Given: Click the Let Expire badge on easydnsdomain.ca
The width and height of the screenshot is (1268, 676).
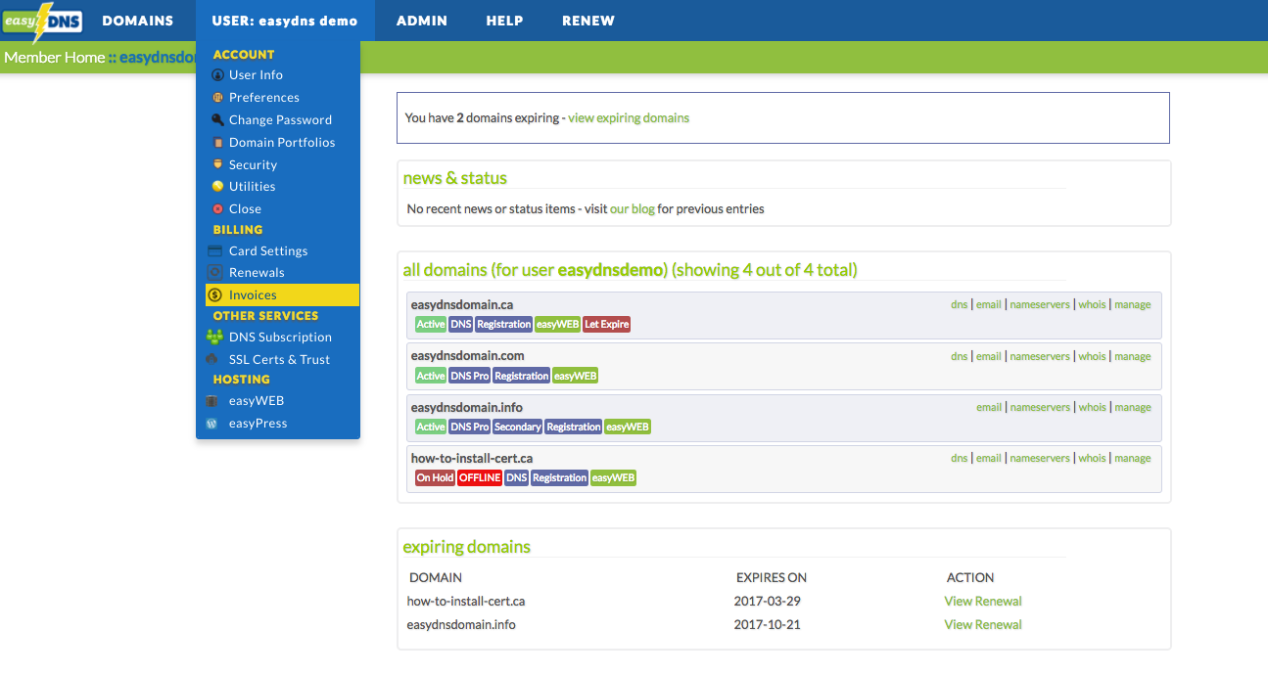Looking at the screenshot, I should (x=607, y=325).
